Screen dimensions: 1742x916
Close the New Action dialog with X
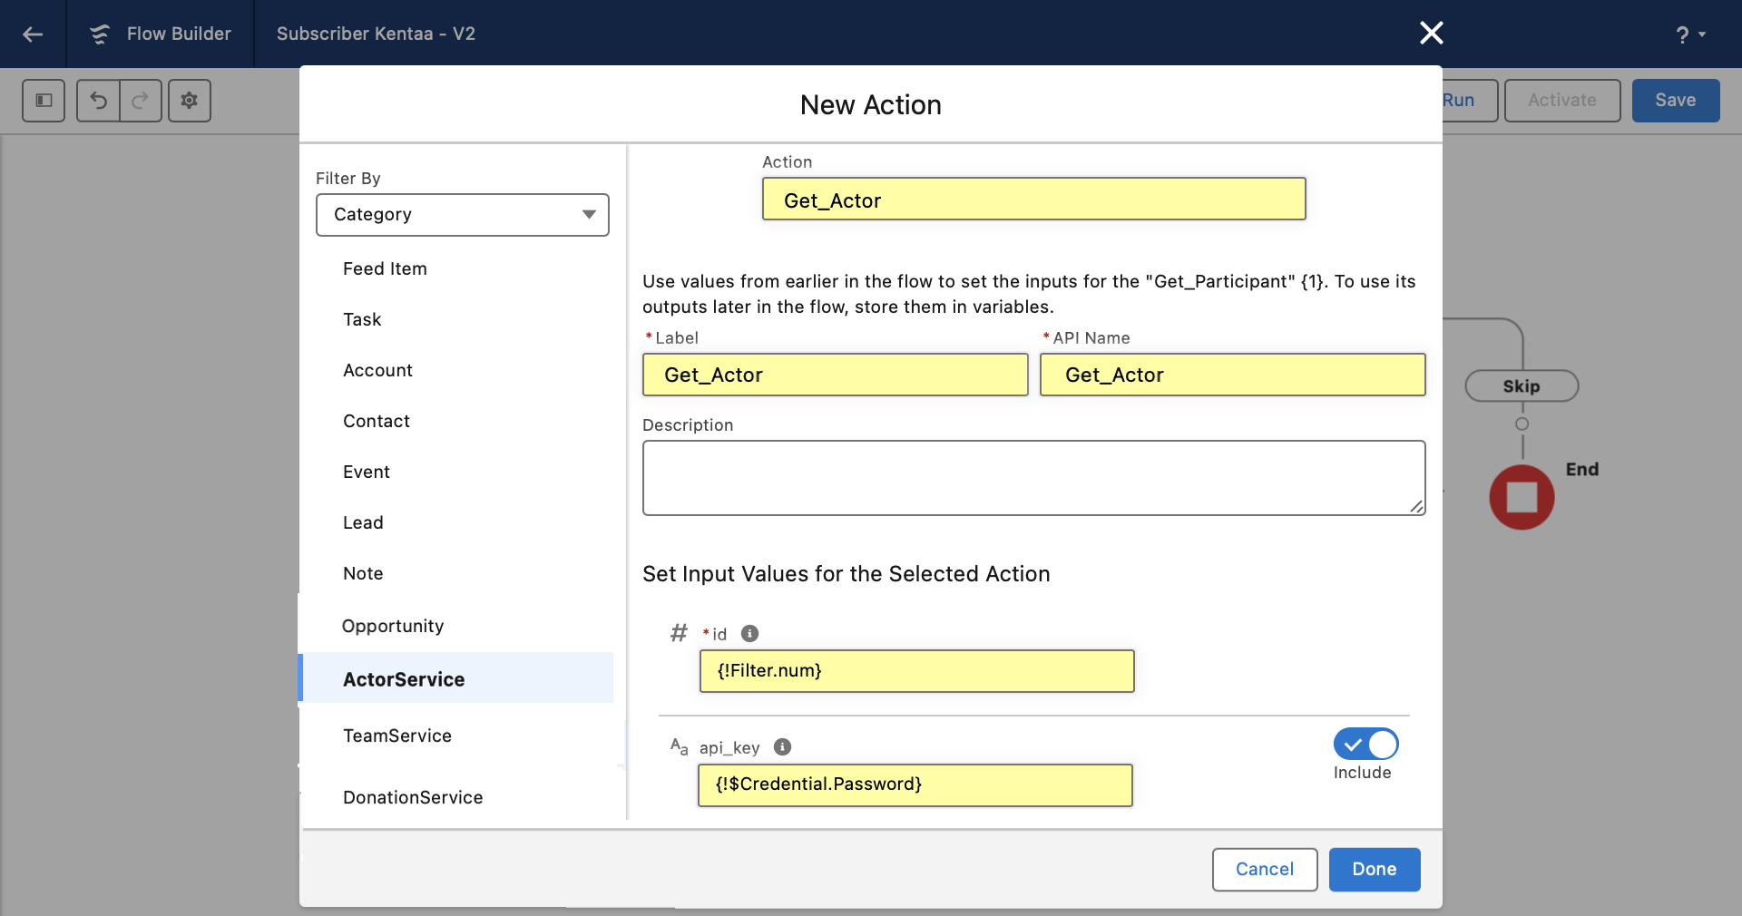tap(1431, 34)
